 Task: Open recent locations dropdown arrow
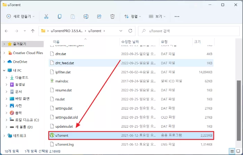click(25, 31)
